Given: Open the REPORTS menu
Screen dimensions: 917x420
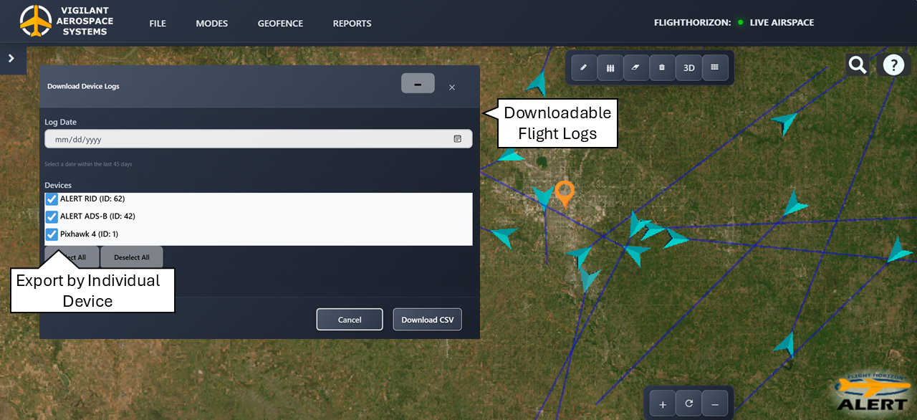Looking at the screenshot, I should tap(352, 24).
